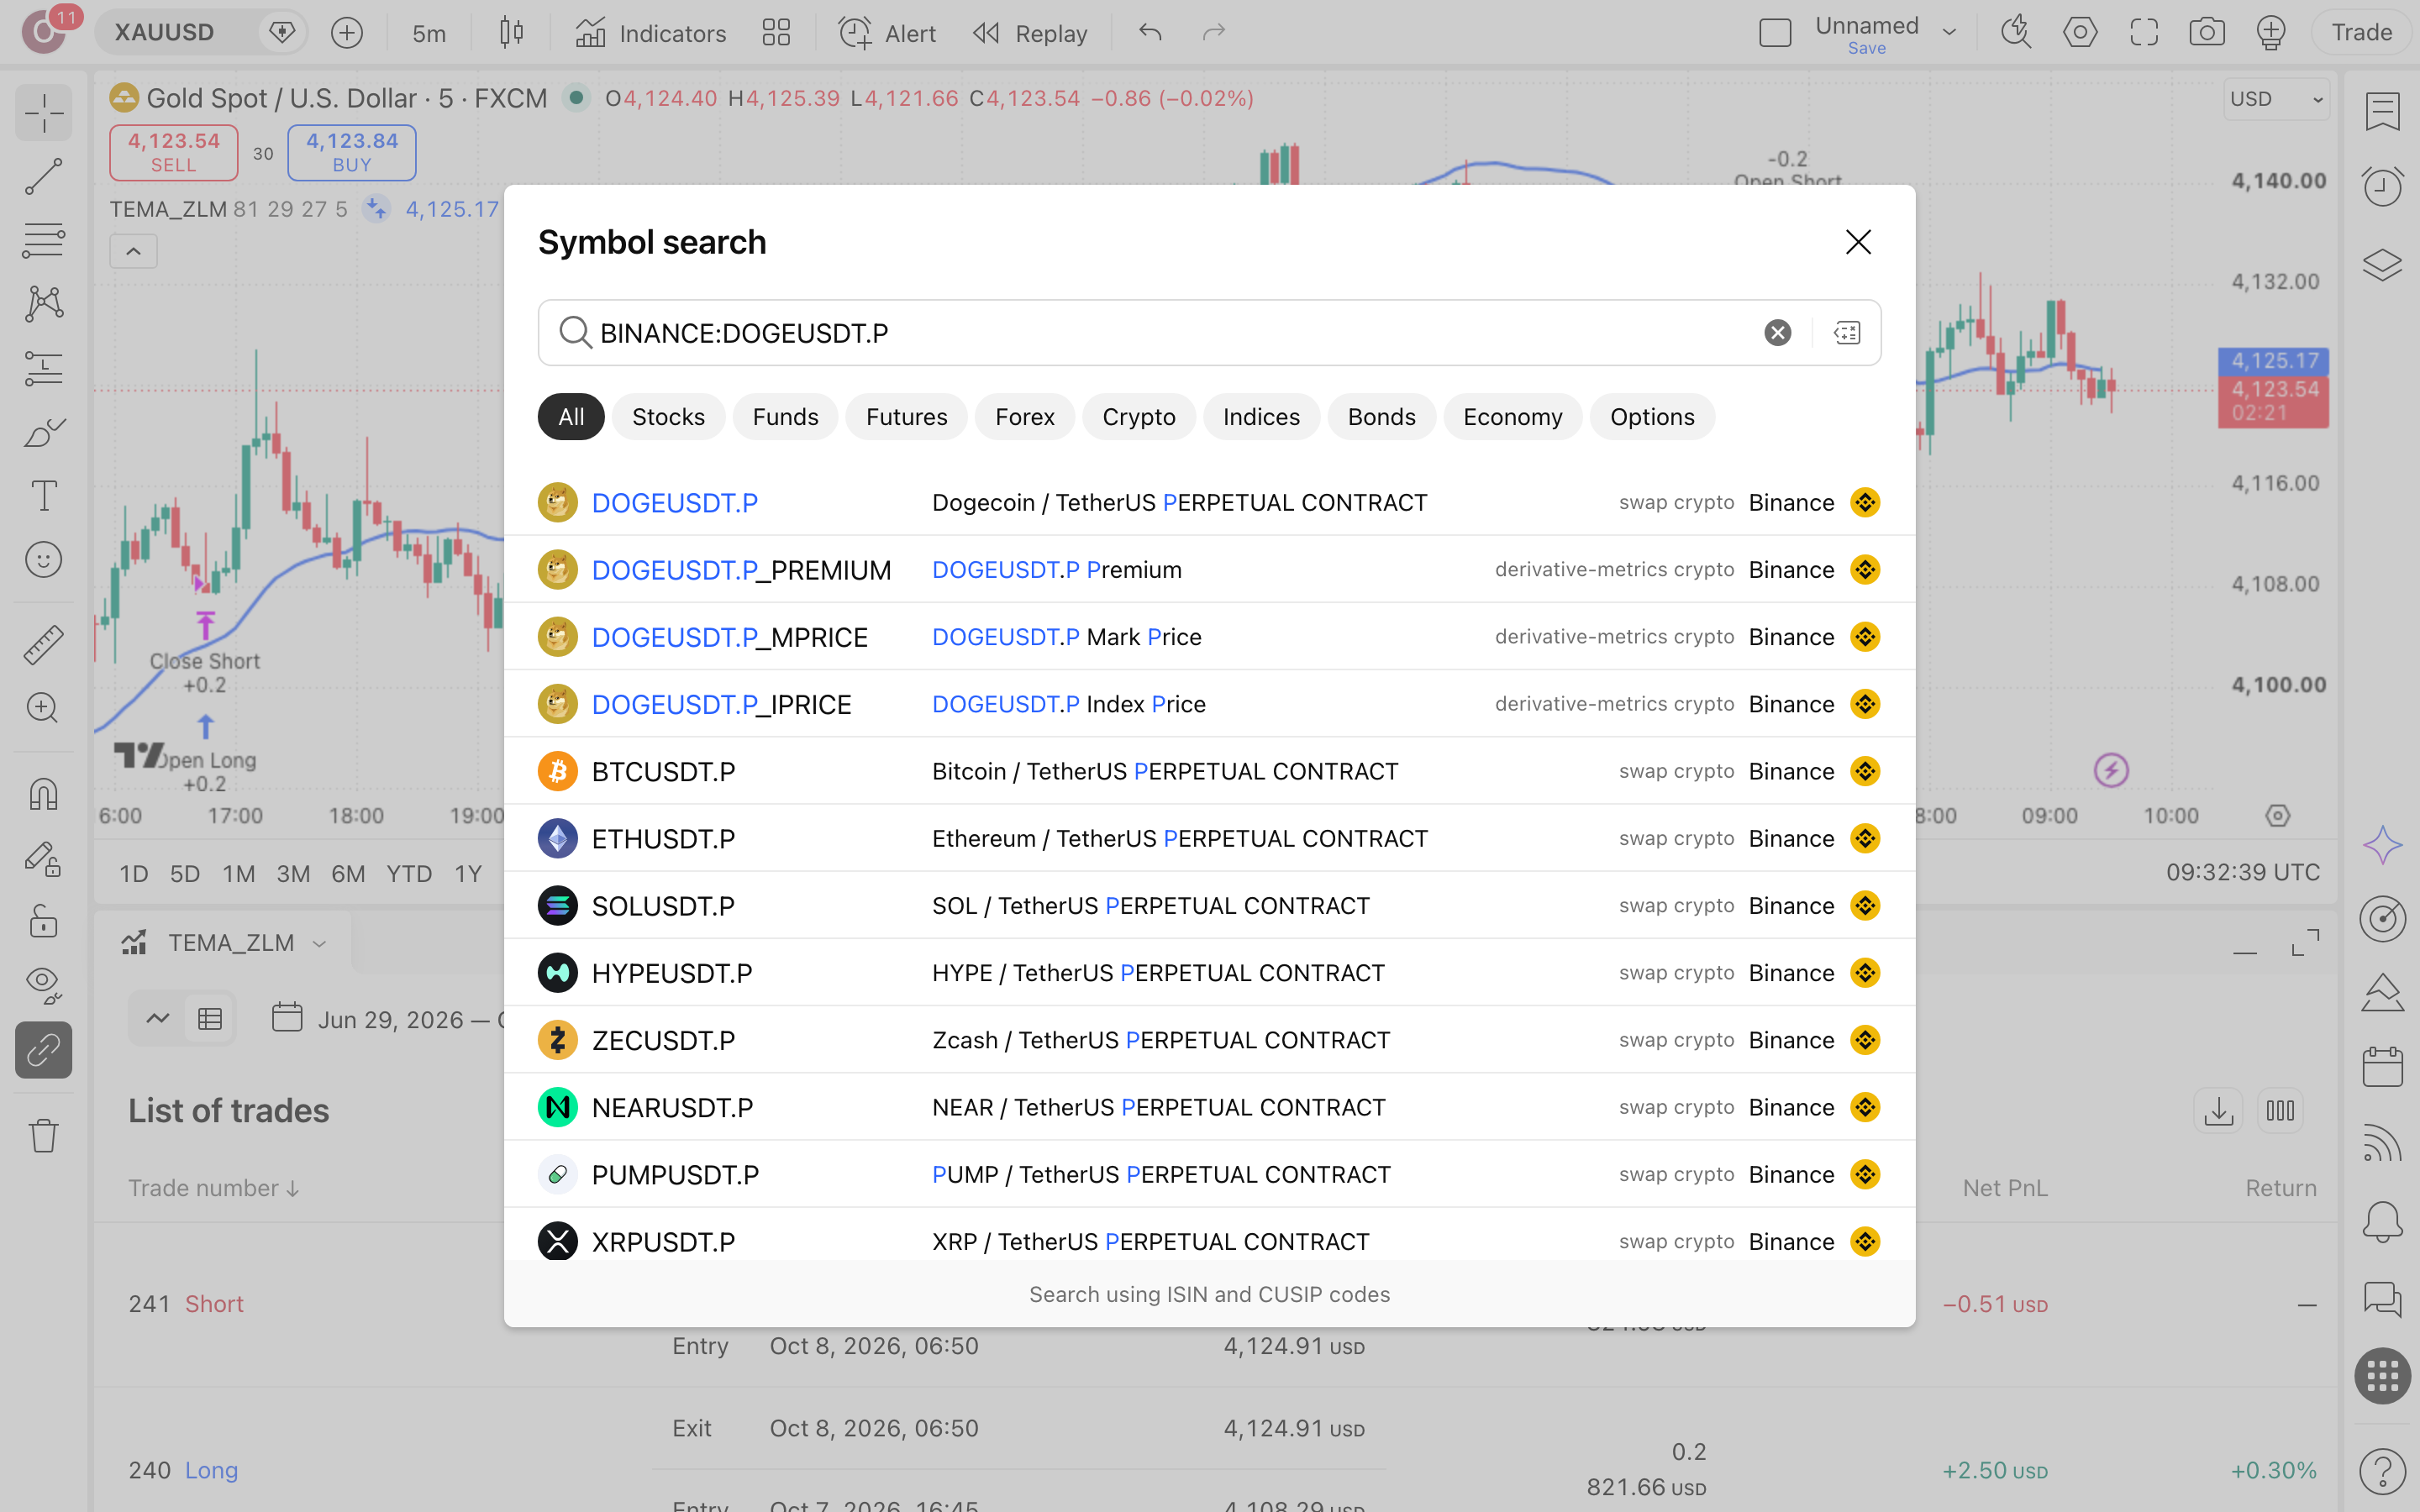Select the Futures filter tab
Image resolution: width=2420 pixels, height=1512 pixels.
tap(906, 417)
